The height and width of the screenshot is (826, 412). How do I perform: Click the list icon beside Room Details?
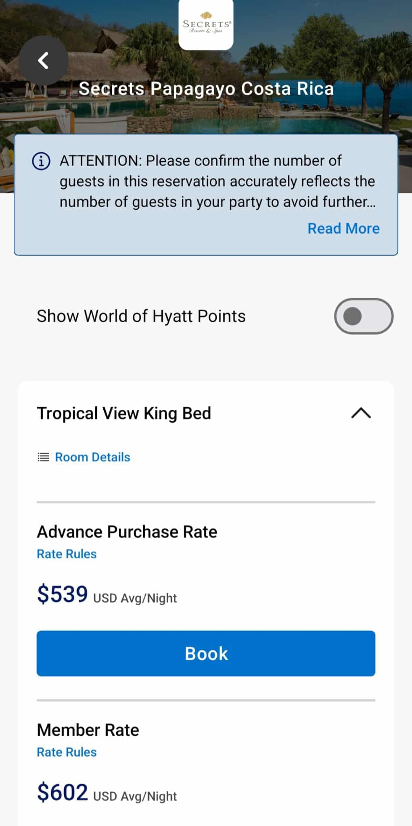tap(43, 457)
